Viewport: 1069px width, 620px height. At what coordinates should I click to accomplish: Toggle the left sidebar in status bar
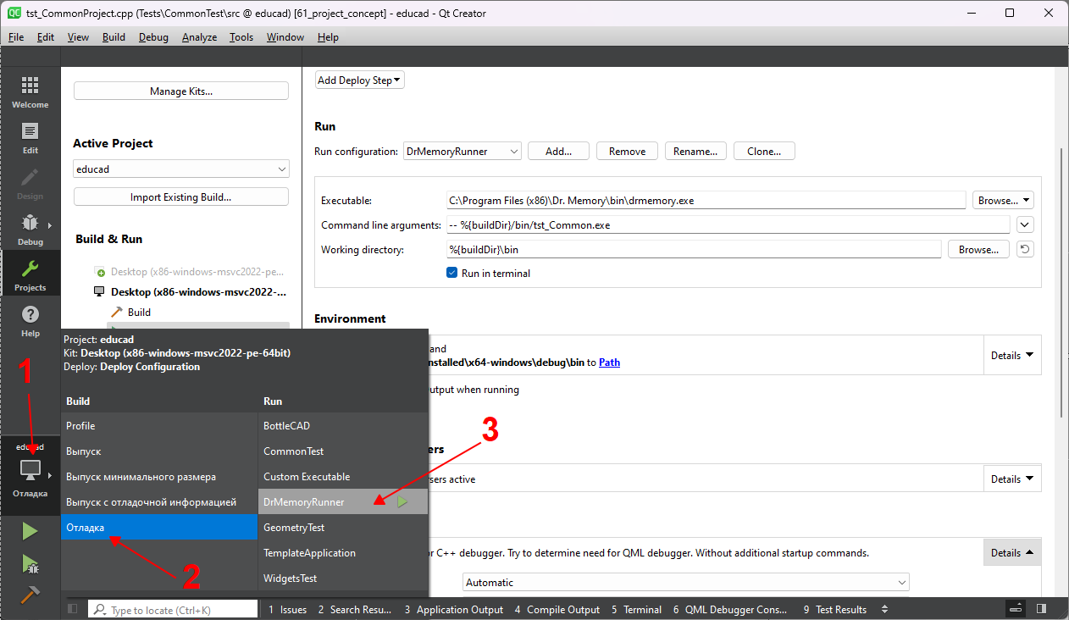(x=73, y=609)
